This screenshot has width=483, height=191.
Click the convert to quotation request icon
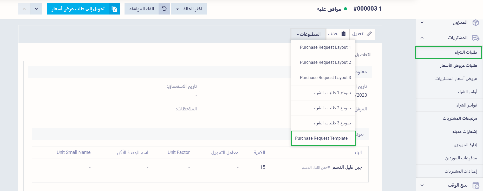[x=114, y=9]
